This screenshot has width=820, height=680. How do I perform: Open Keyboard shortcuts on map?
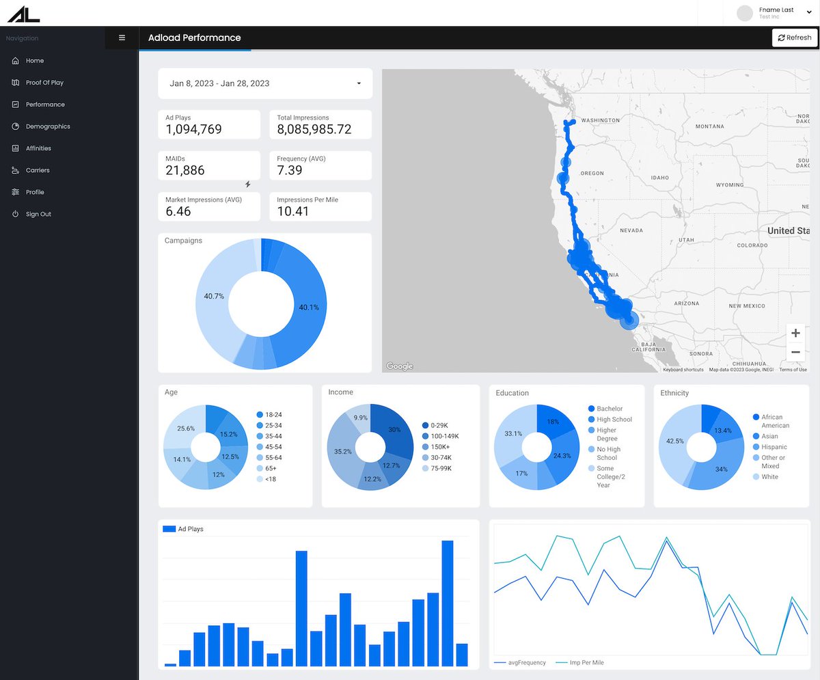683,370
